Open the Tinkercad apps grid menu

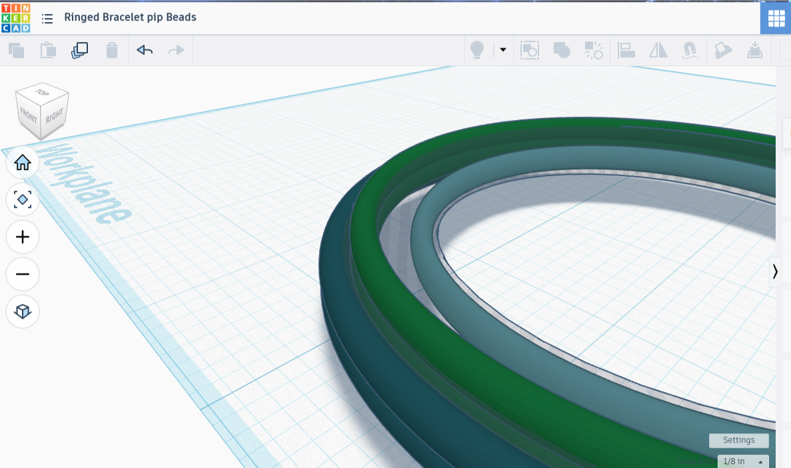point(775,18)
